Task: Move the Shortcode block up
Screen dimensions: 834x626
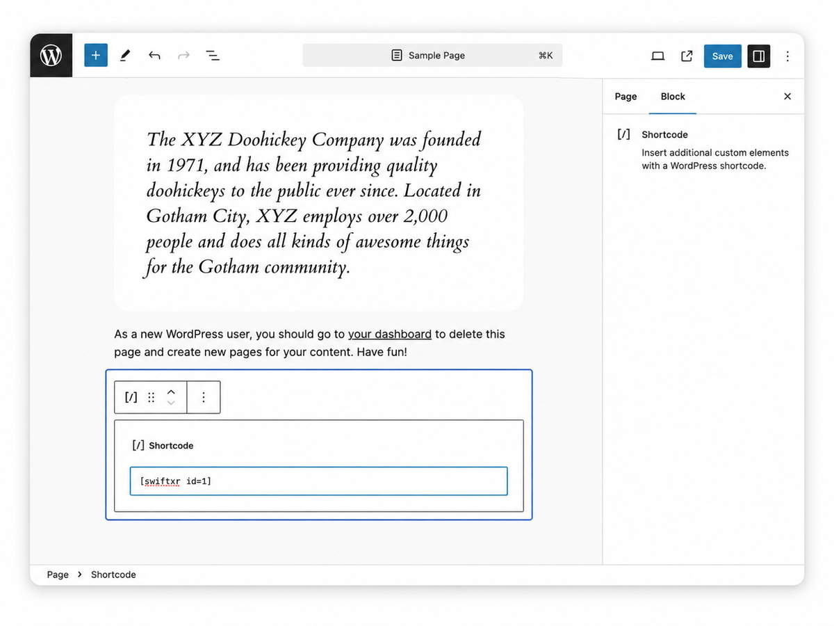Action: [171, 392]
